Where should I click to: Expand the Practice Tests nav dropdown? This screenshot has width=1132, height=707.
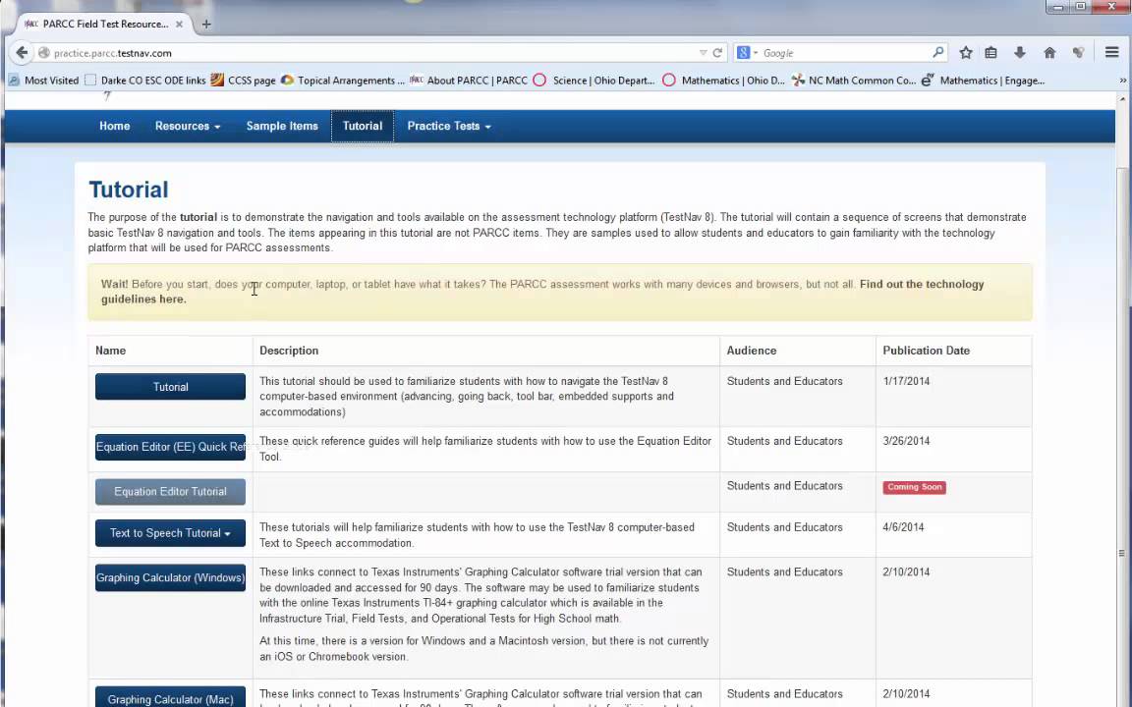pos(449,127)
